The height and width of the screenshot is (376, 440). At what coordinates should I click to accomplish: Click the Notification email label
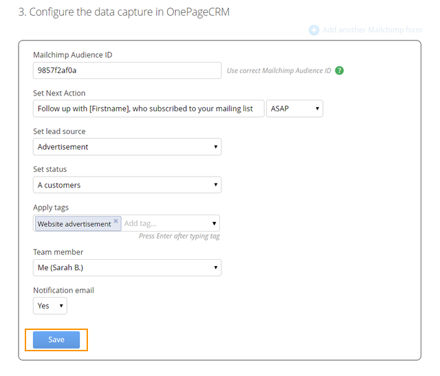[63, 290]
